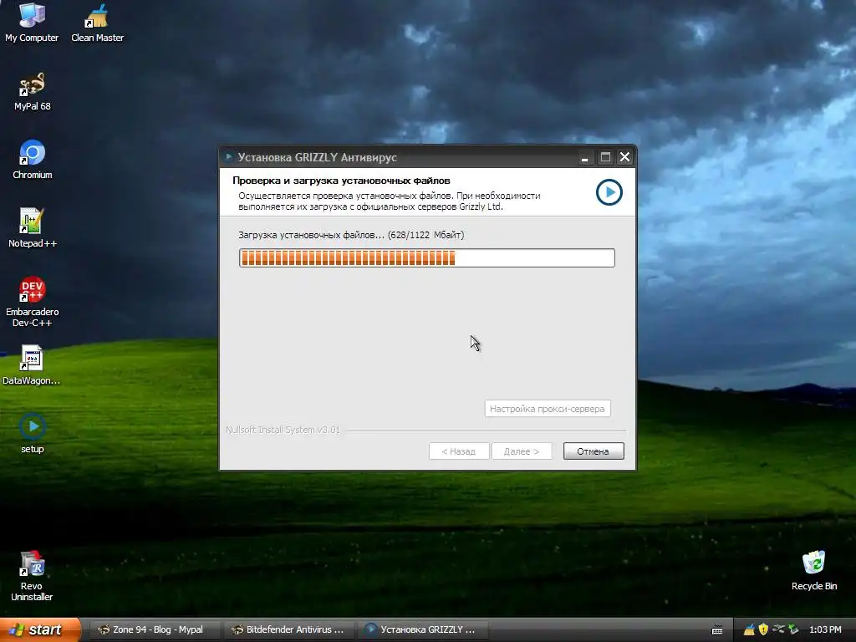Image resolution: width=856 pixels, height=642 pixels.
Task: Click the orange download progress bar
Action: click(x=427, y=257)
